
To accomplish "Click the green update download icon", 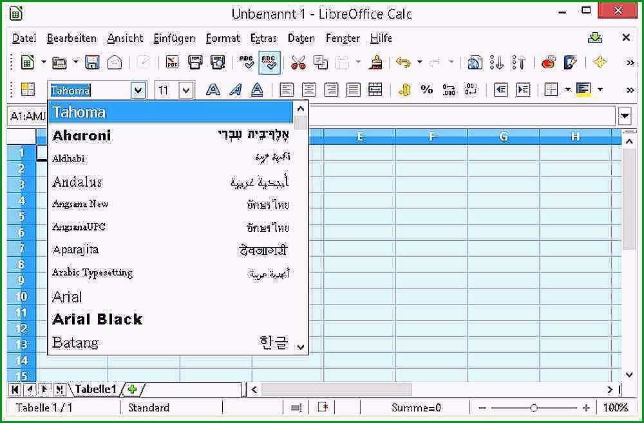I will [595, 38].
